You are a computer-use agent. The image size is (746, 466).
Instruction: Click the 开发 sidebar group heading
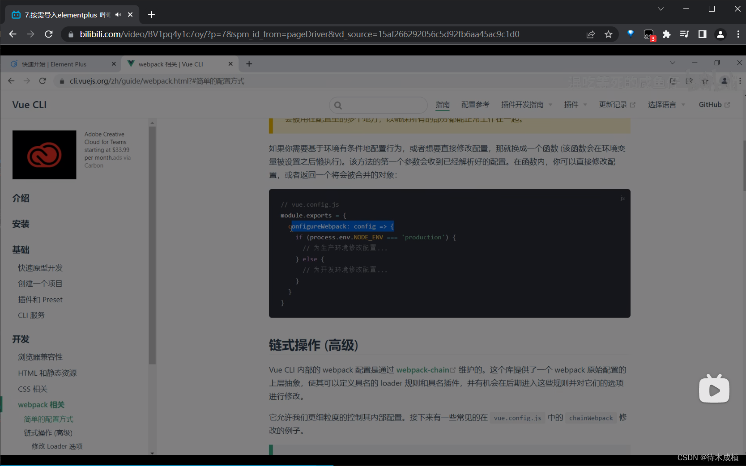click(x=21, y=339)
